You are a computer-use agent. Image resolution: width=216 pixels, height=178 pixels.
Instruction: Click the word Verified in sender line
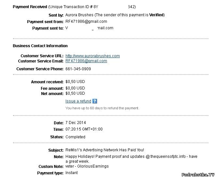pos(157,15)
